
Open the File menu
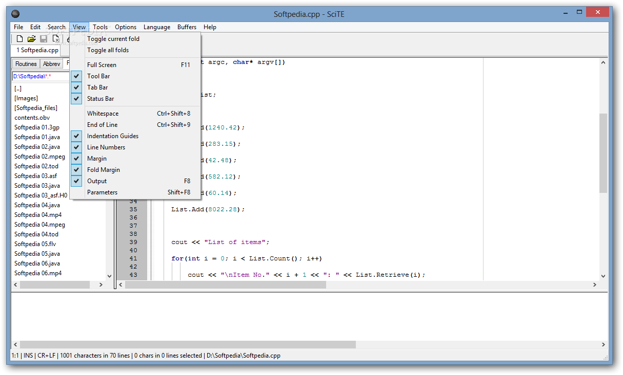coord(18,27)
